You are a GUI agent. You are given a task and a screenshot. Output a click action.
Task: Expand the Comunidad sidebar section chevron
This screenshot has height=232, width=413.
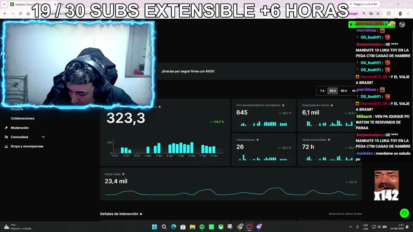click(x=43, y=137)
